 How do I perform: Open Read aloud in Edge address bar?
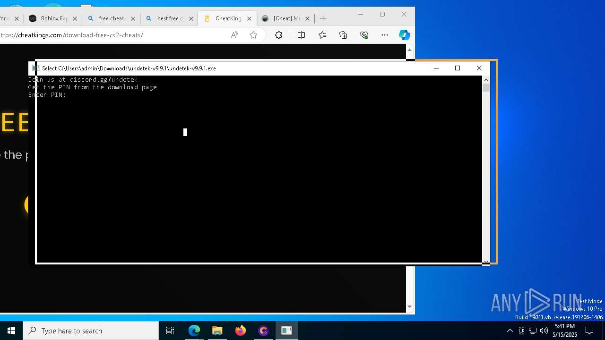coord(234,35)
